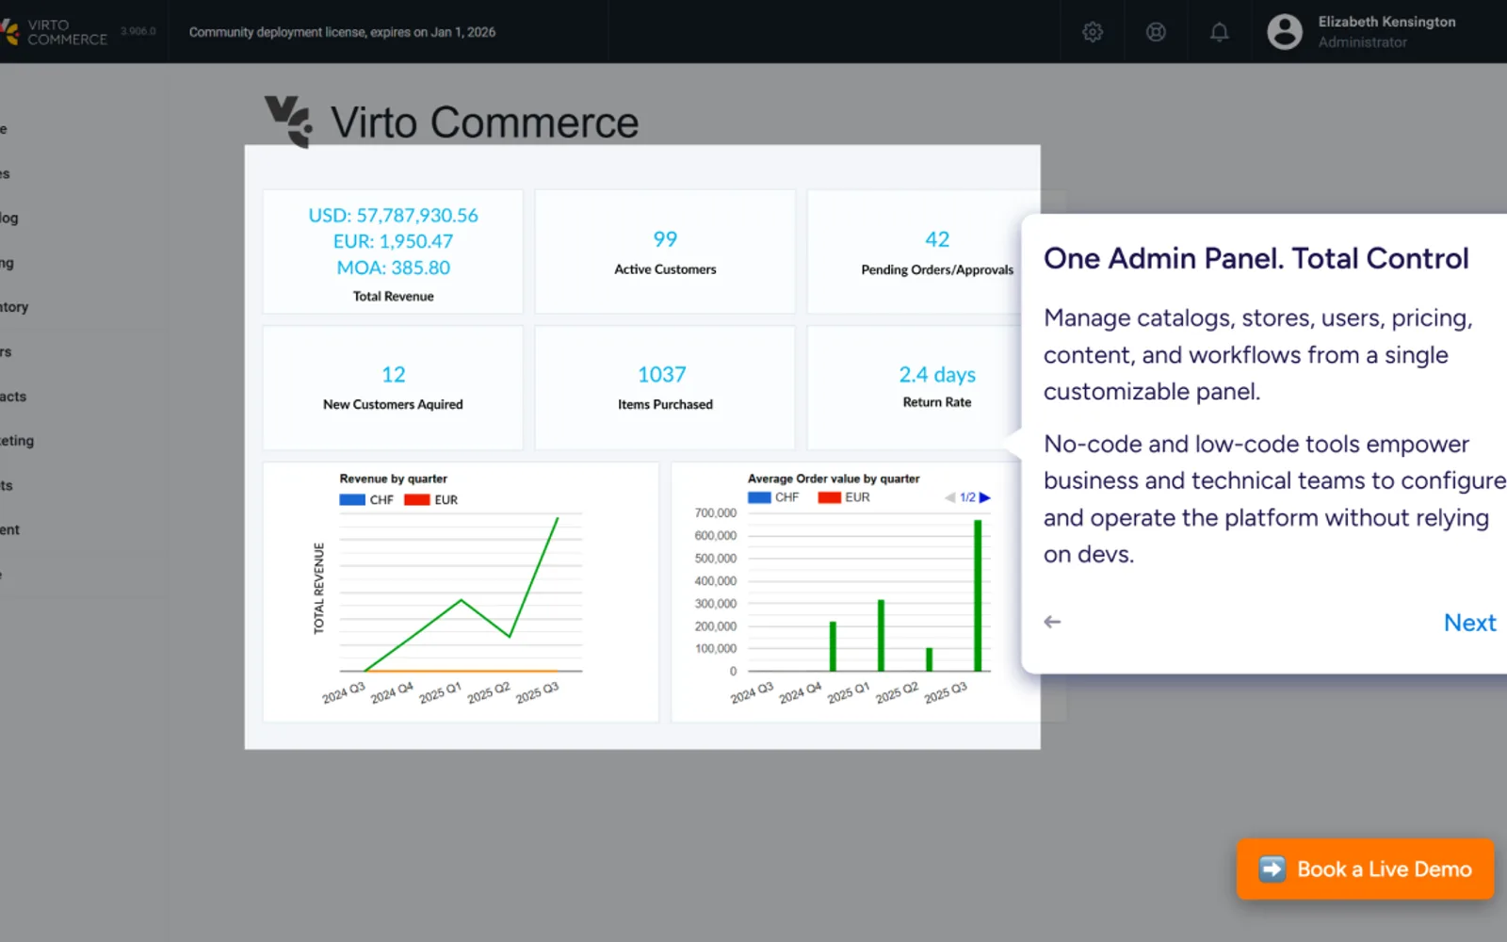
Task: Open the sidebar item ending in 'acts'
Action: pyautogui.click(x=13, y=397)
